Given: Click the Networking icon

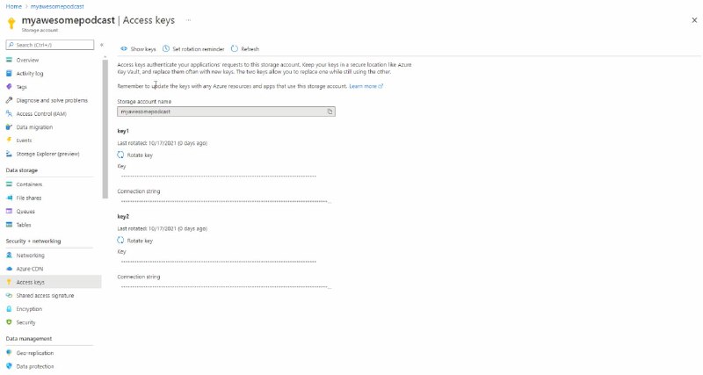Looking at the screenshot, I should point(9,255).
